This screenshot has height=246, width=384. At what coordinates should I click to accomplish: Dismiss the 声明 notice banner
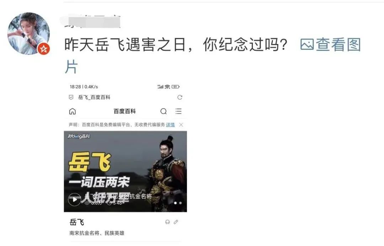[181, 125]
